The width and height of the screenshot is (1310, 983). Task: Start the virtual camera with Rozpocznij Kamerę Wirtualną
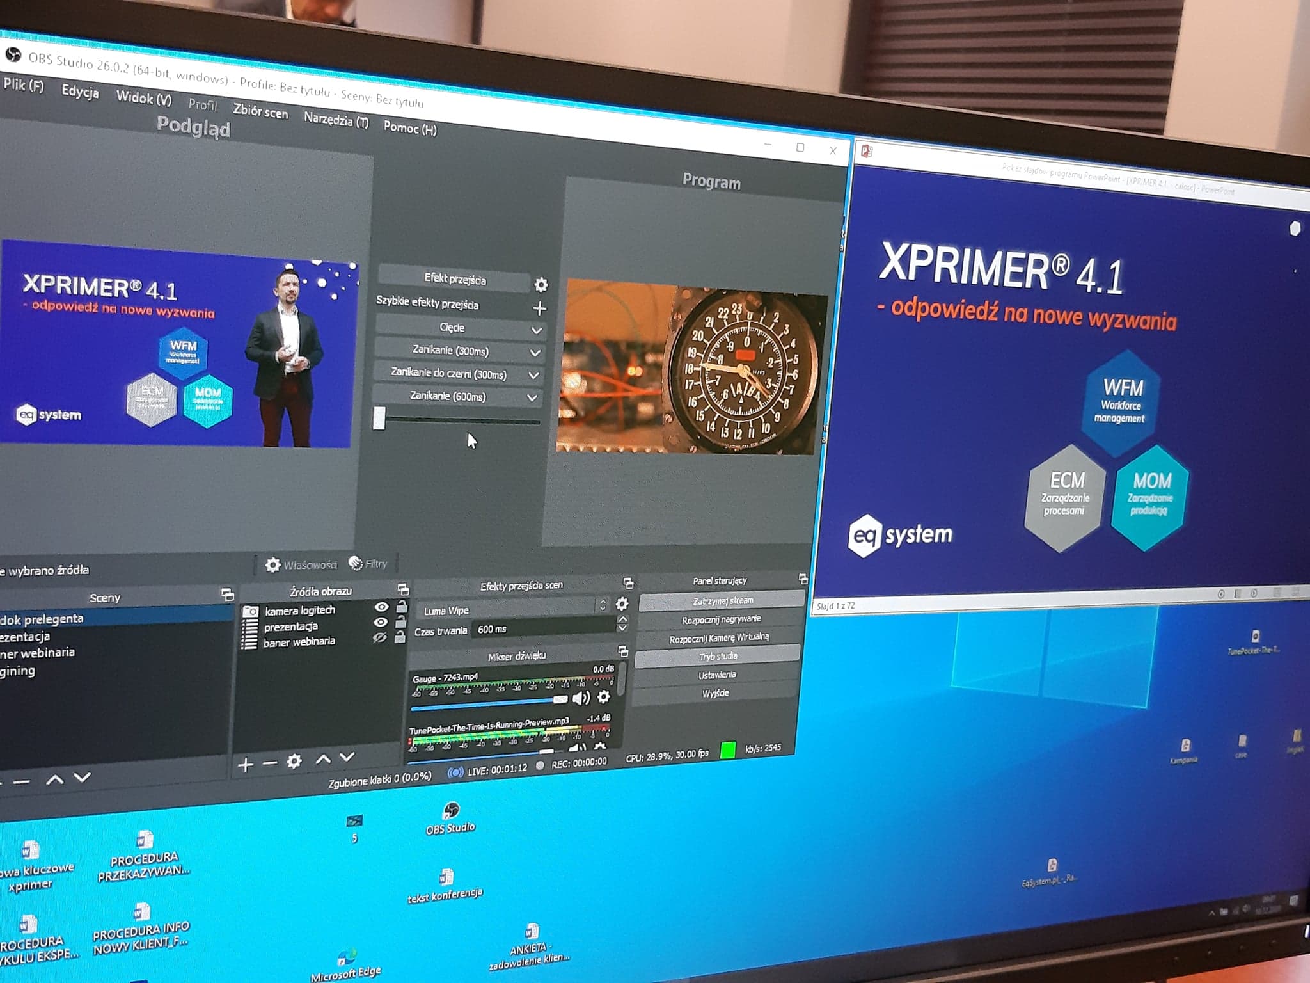[x=719, y=638]
